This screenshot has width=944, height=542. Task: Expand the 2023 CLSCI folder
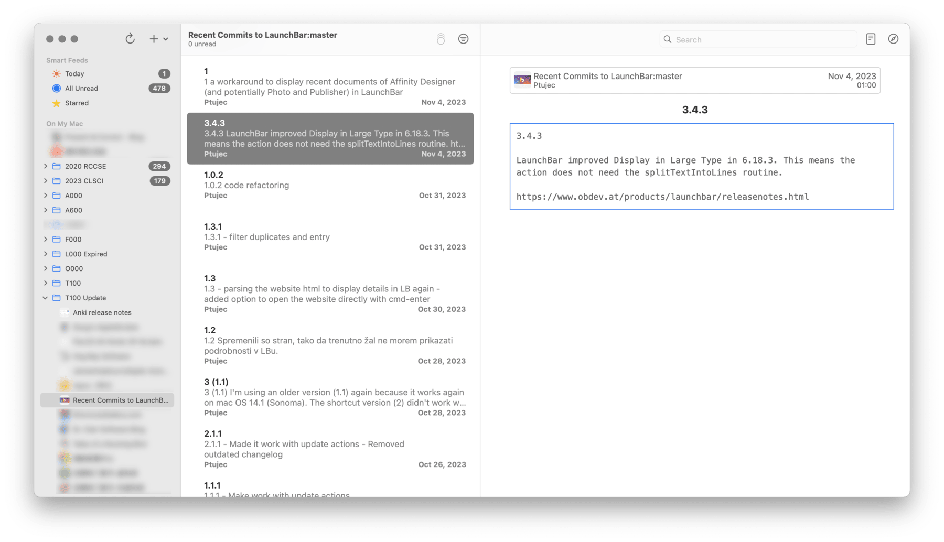[46, 181]
